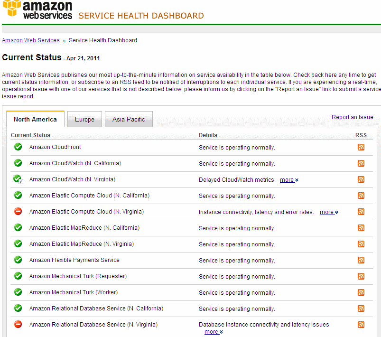Open Amazon Web Services breadcrumb link
Screen dimensions: 381x337
31,40
